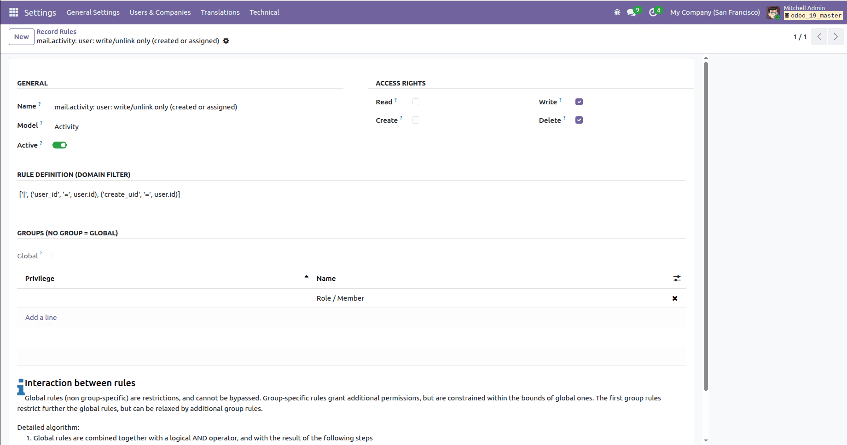Uncheck the Write access checkbox

point(579,101)
